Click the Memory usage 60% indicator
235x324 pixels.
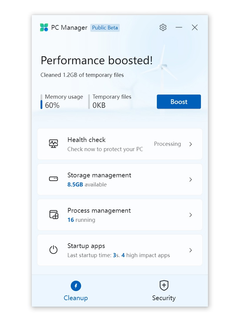[62, 101]
